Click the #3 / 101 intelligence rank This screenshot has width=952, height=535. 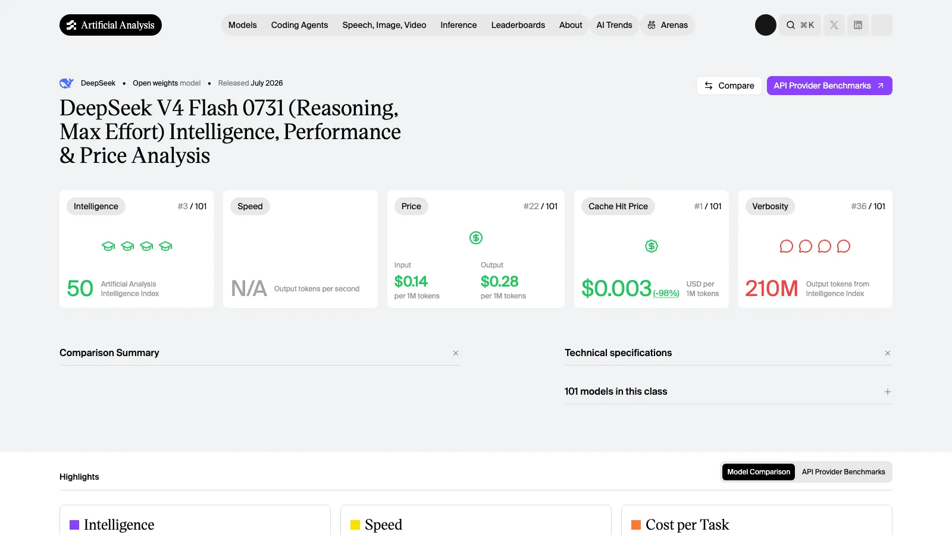pos(192,206)
